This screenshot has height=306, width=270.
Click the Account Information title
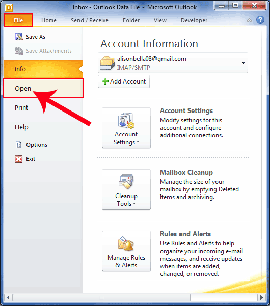coord(149,43)
